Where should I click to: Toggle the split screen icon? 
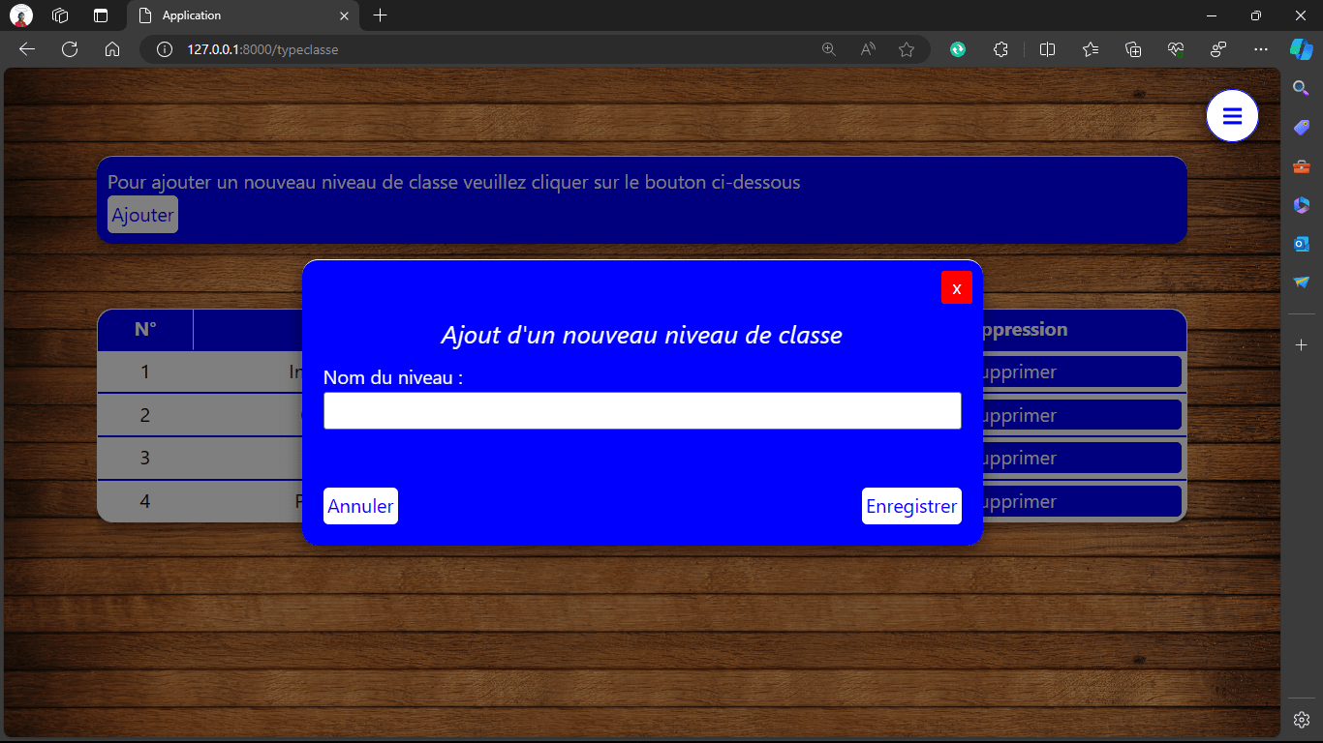(1047, 49)
